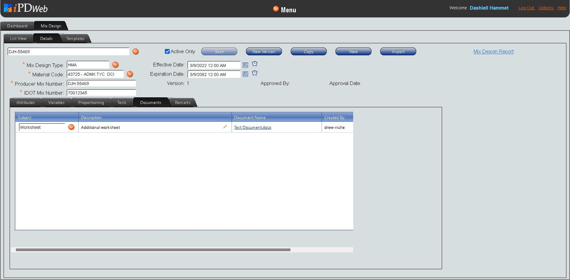The height and width of the screenshot is (280, 570).
Task: Click the Effective Date clock icon
Action: [255, 64]
